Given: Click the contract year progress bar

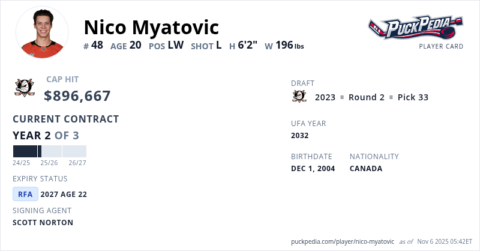Looking at the screenshot, I should (49, 151).
